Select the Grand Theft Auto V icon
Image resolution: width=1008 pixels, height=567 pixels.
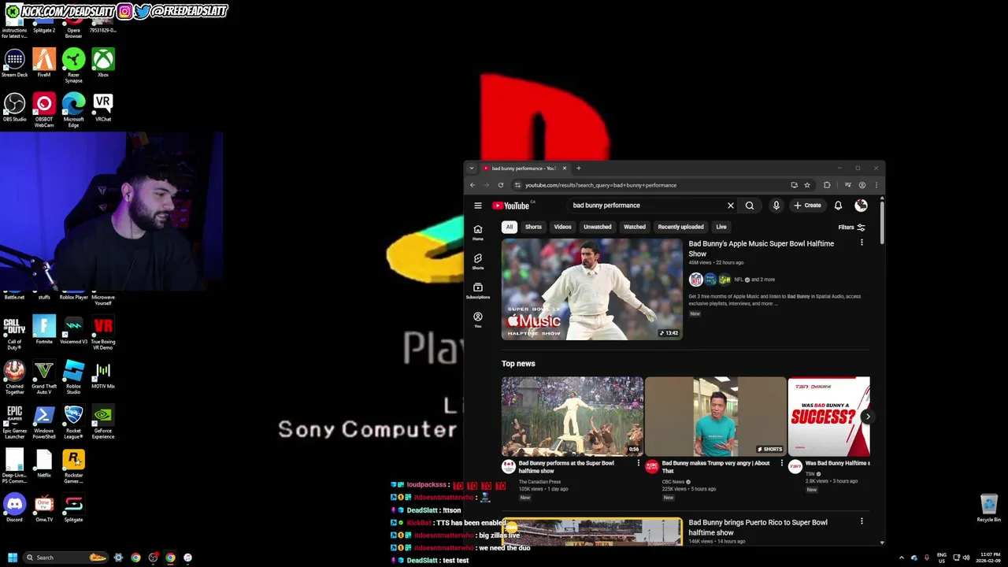tap(44, 377)
